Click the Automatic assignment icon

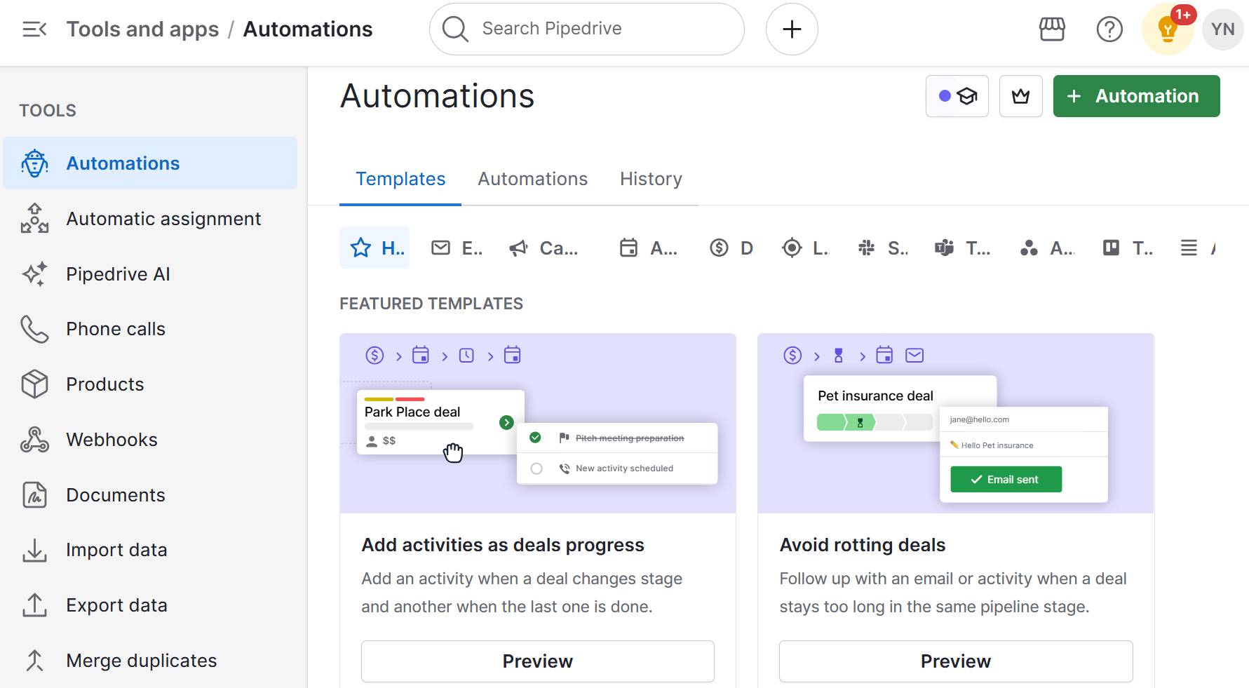pyautogui.click(x=34, y=219)
